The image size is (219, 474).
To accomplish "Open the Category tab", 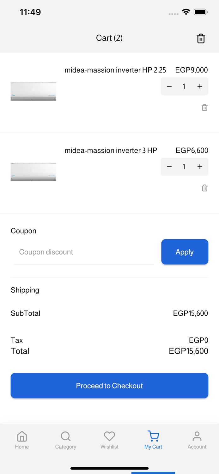I will pyautogui.click(x=66, y=440).
